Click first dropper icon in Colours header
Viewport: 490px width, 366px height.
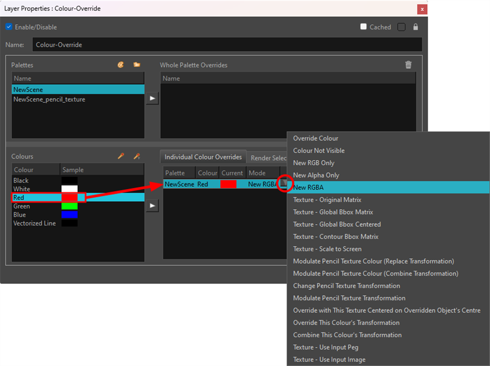pyautogui.click(x=121, y=156)
